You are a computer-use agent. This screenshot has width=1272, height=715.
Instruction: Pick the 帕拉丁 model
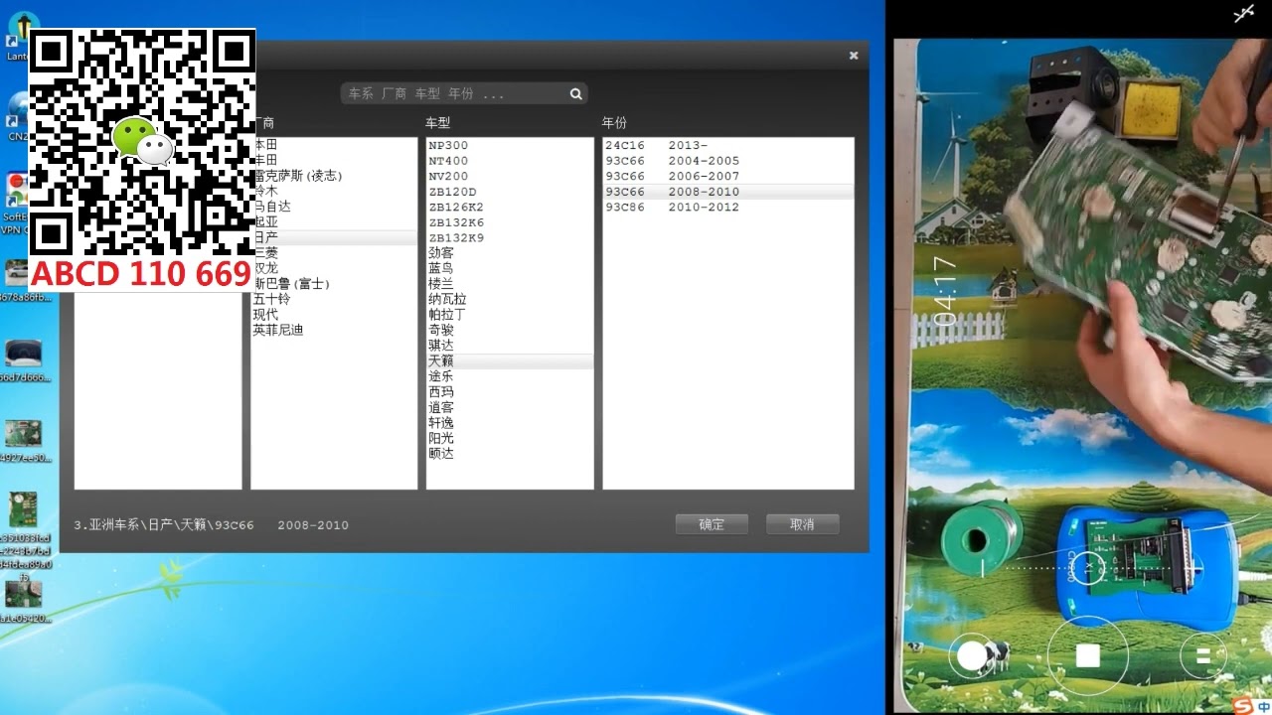[x=510, y=315]
